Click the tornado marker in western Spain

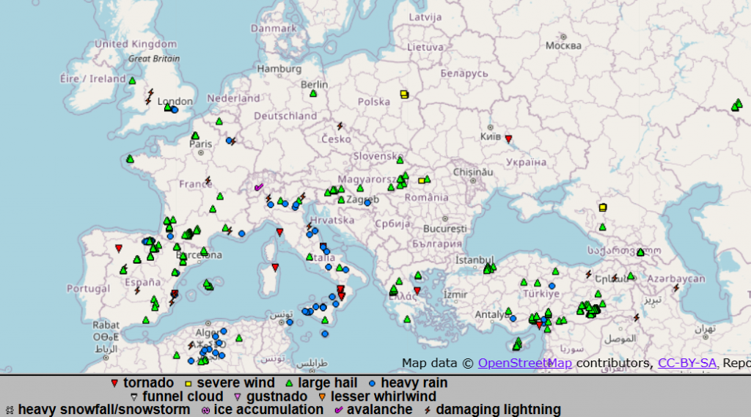119,248
